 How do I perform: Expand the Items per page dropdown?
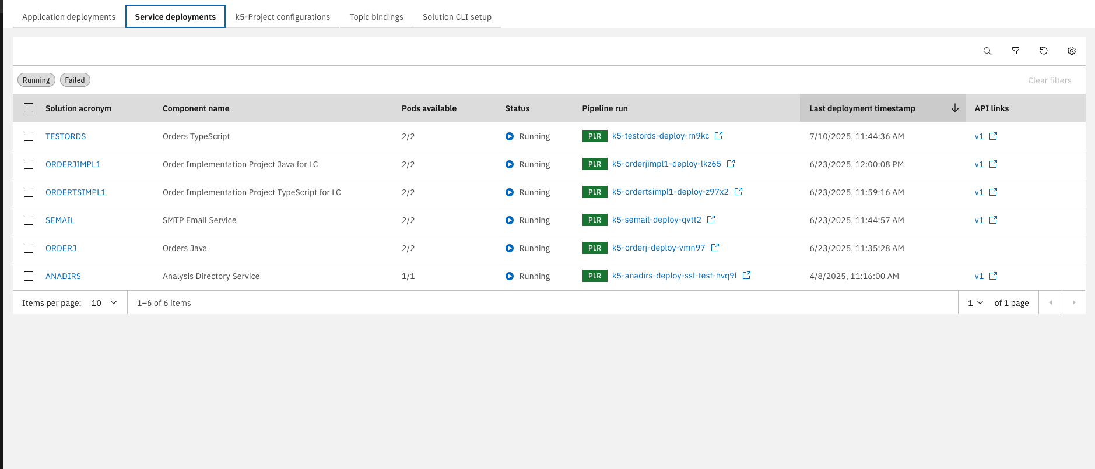tap(104, 303)
